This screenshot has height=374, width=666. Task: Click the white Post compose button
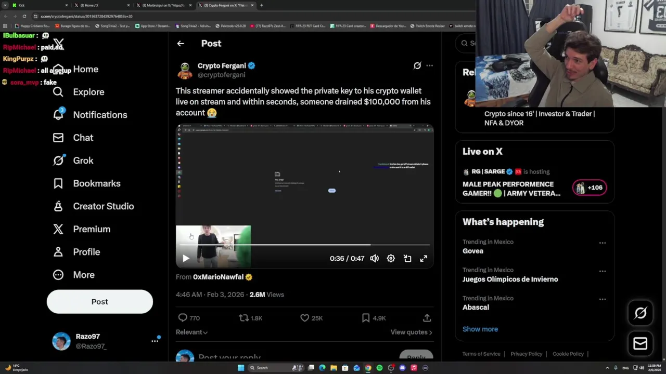(x=100, y=302)
